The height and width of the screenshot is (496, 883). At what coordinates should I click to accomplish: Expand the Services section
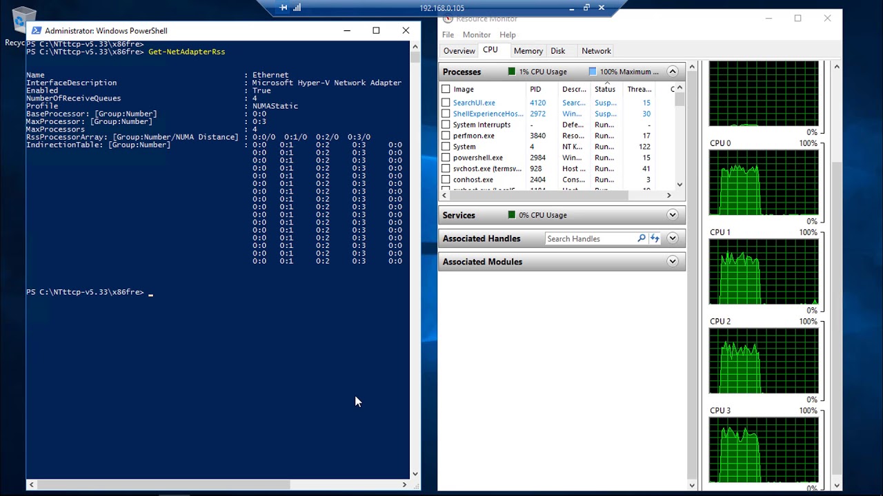point(673,215)
